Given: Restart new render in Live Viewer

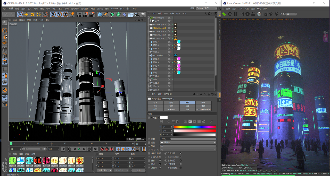Looking at the screenshot, I should [x=230, y=14].
